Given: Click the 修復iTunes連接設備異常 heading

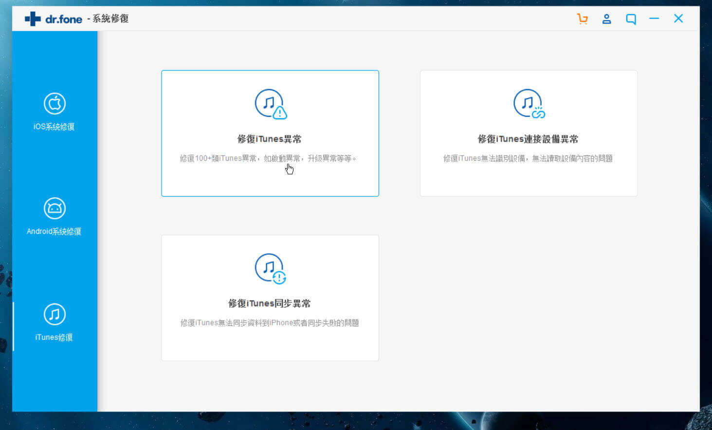Looking at the screenshot, I should (x=528, y=139).
